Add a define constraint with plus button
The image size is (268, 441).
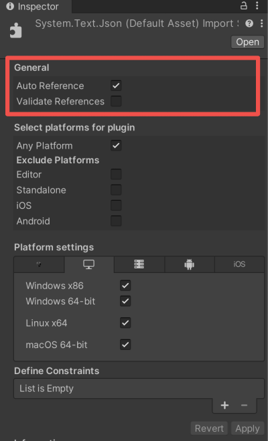(224, 406)
